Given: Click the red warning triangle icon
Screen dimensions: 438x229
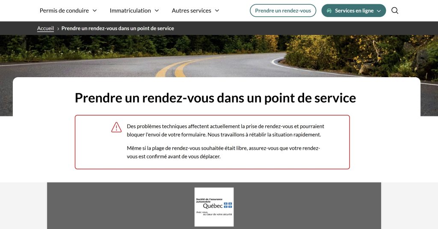Looking at the screenshot, I should tap(116, 127).
